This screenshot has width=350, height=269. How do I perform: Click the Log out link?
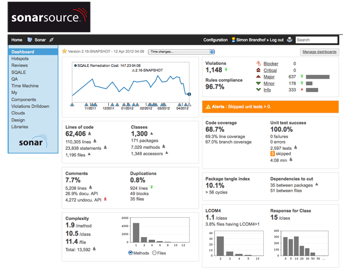(x=277, y=40)
